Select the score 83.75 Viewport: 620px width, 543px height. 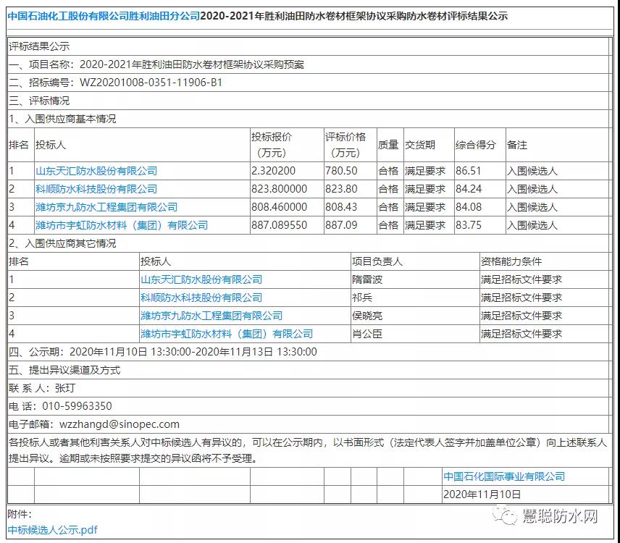click(x=468, y=225)
